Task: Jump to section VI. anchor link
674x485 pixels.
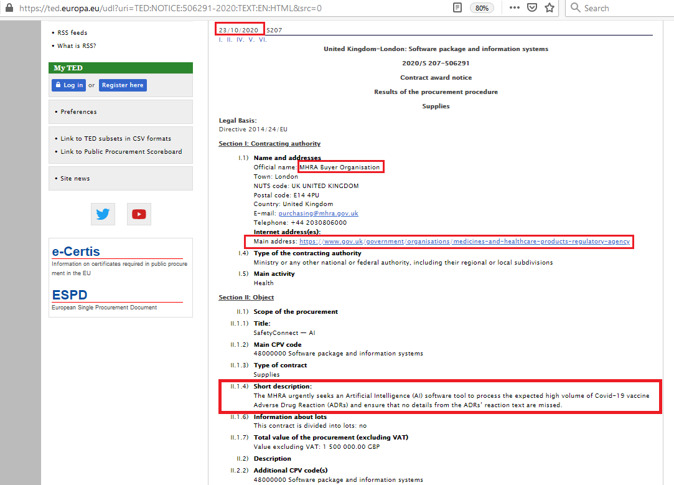Action: pos(263,40)
